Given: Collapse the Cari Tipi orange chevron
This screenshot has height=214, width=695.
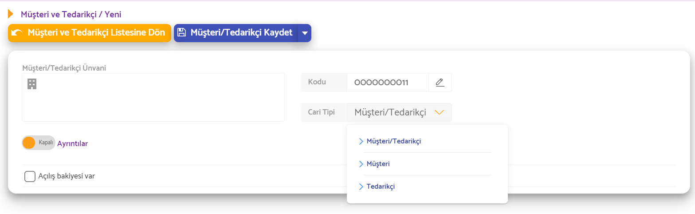Looking at the screenshot, I should 439,112.
